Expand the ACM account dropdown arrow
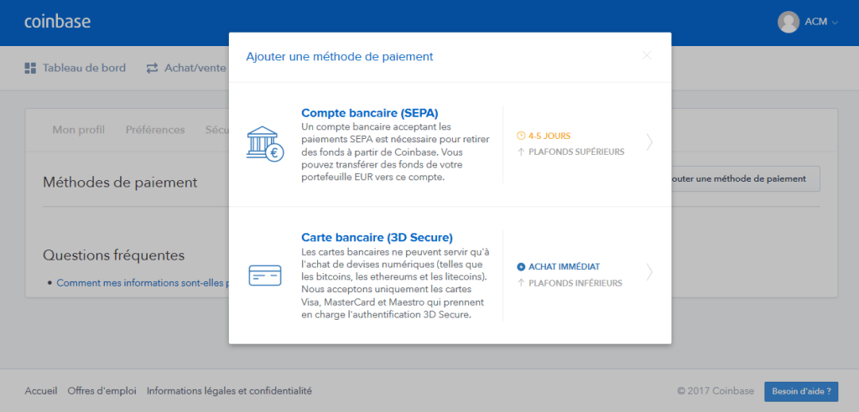Screen dimensions: 859x412 click(x=835, y=23)
